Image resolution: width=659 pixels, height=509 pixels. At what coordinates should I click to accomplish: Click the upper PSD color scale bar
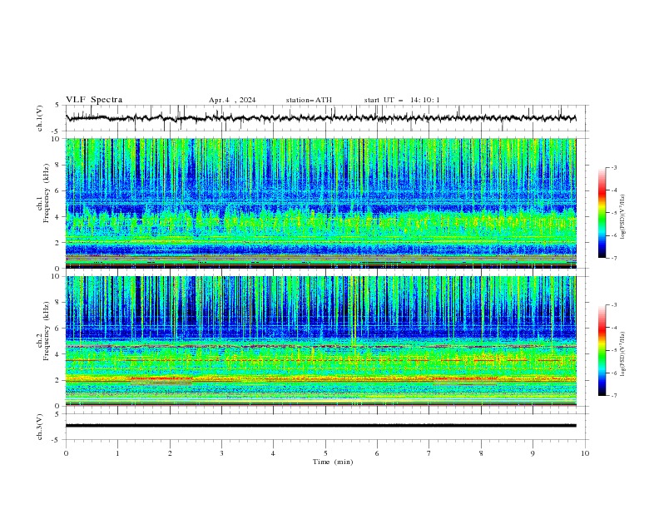pyautogui.click(x=602, y=213)
